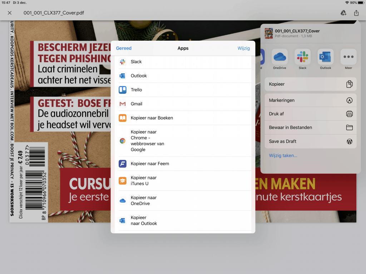Viewport: 366px width, 274px height.
Task: Tap the printer icon beside Druk af
Action: 350,114
